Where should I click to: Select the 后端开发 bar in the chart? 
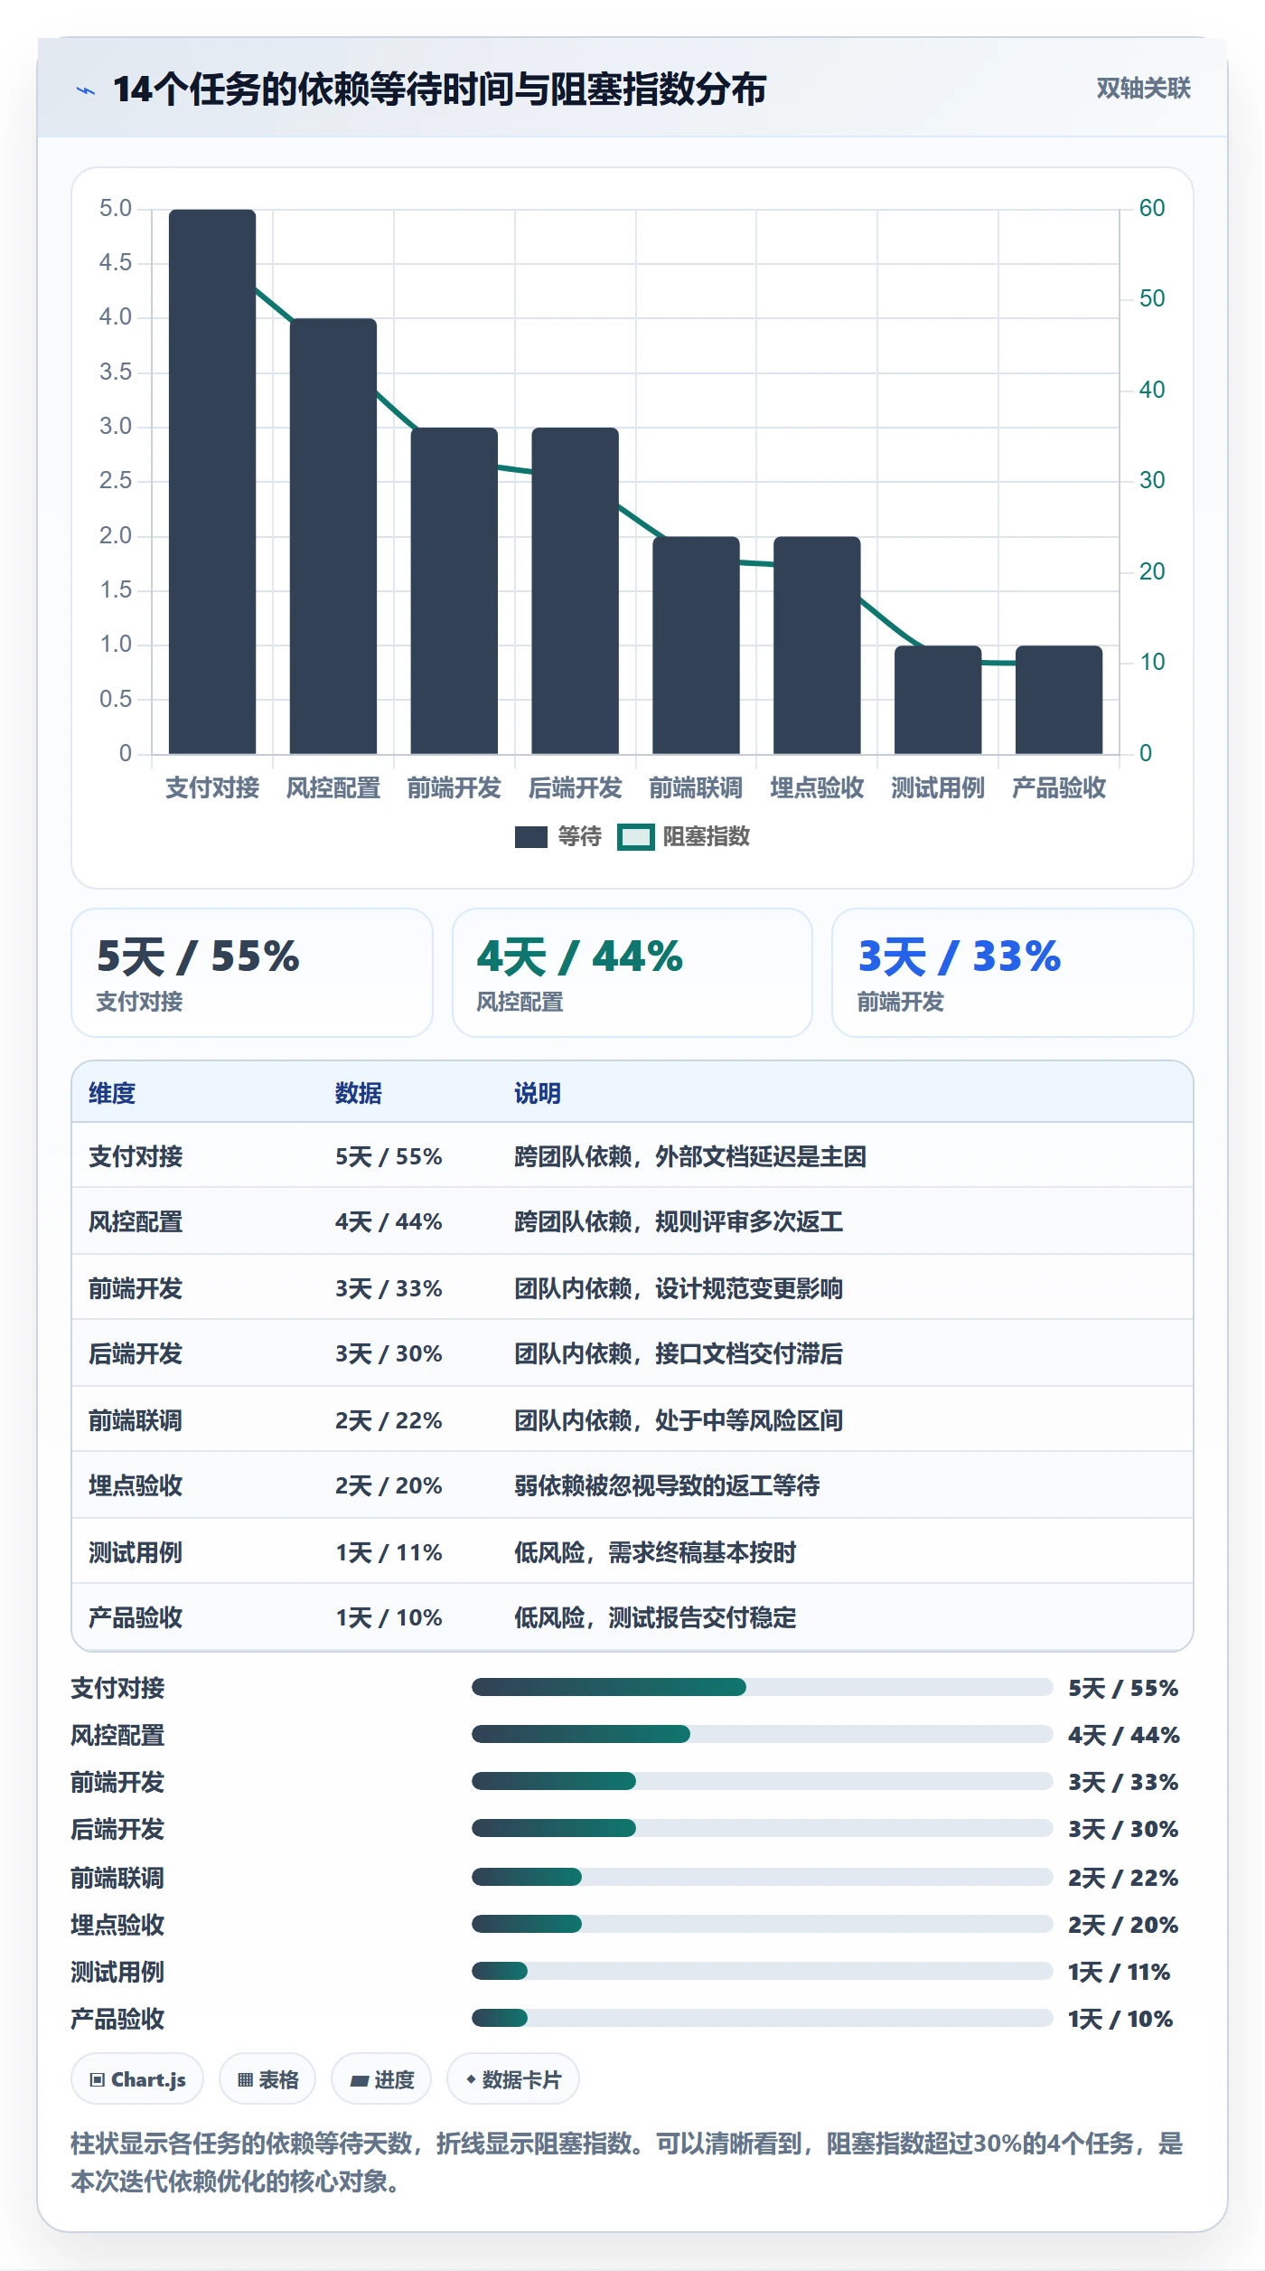[x=576, y=590]
